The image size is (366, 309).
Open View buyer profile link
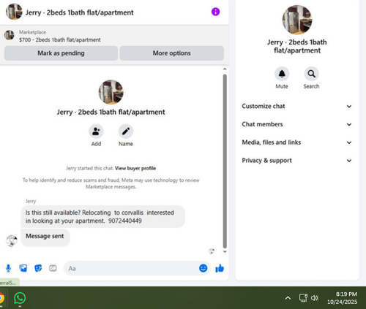pos(135,168)
